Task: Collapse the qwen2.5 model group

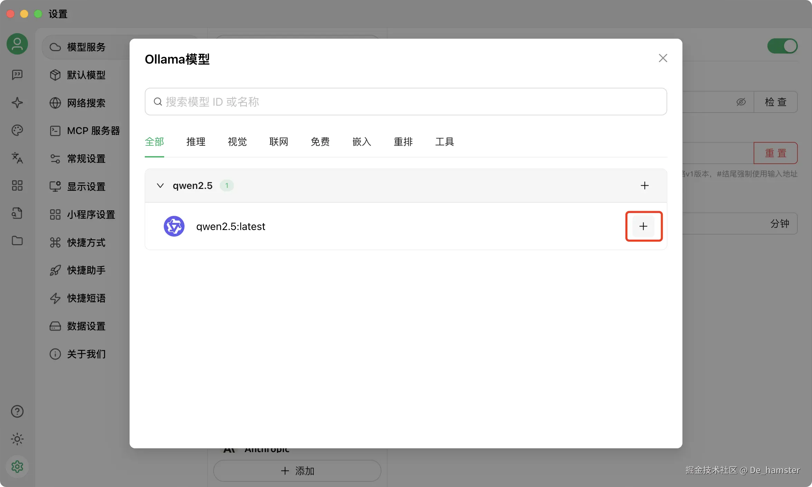Action: (x=160, y=185)
